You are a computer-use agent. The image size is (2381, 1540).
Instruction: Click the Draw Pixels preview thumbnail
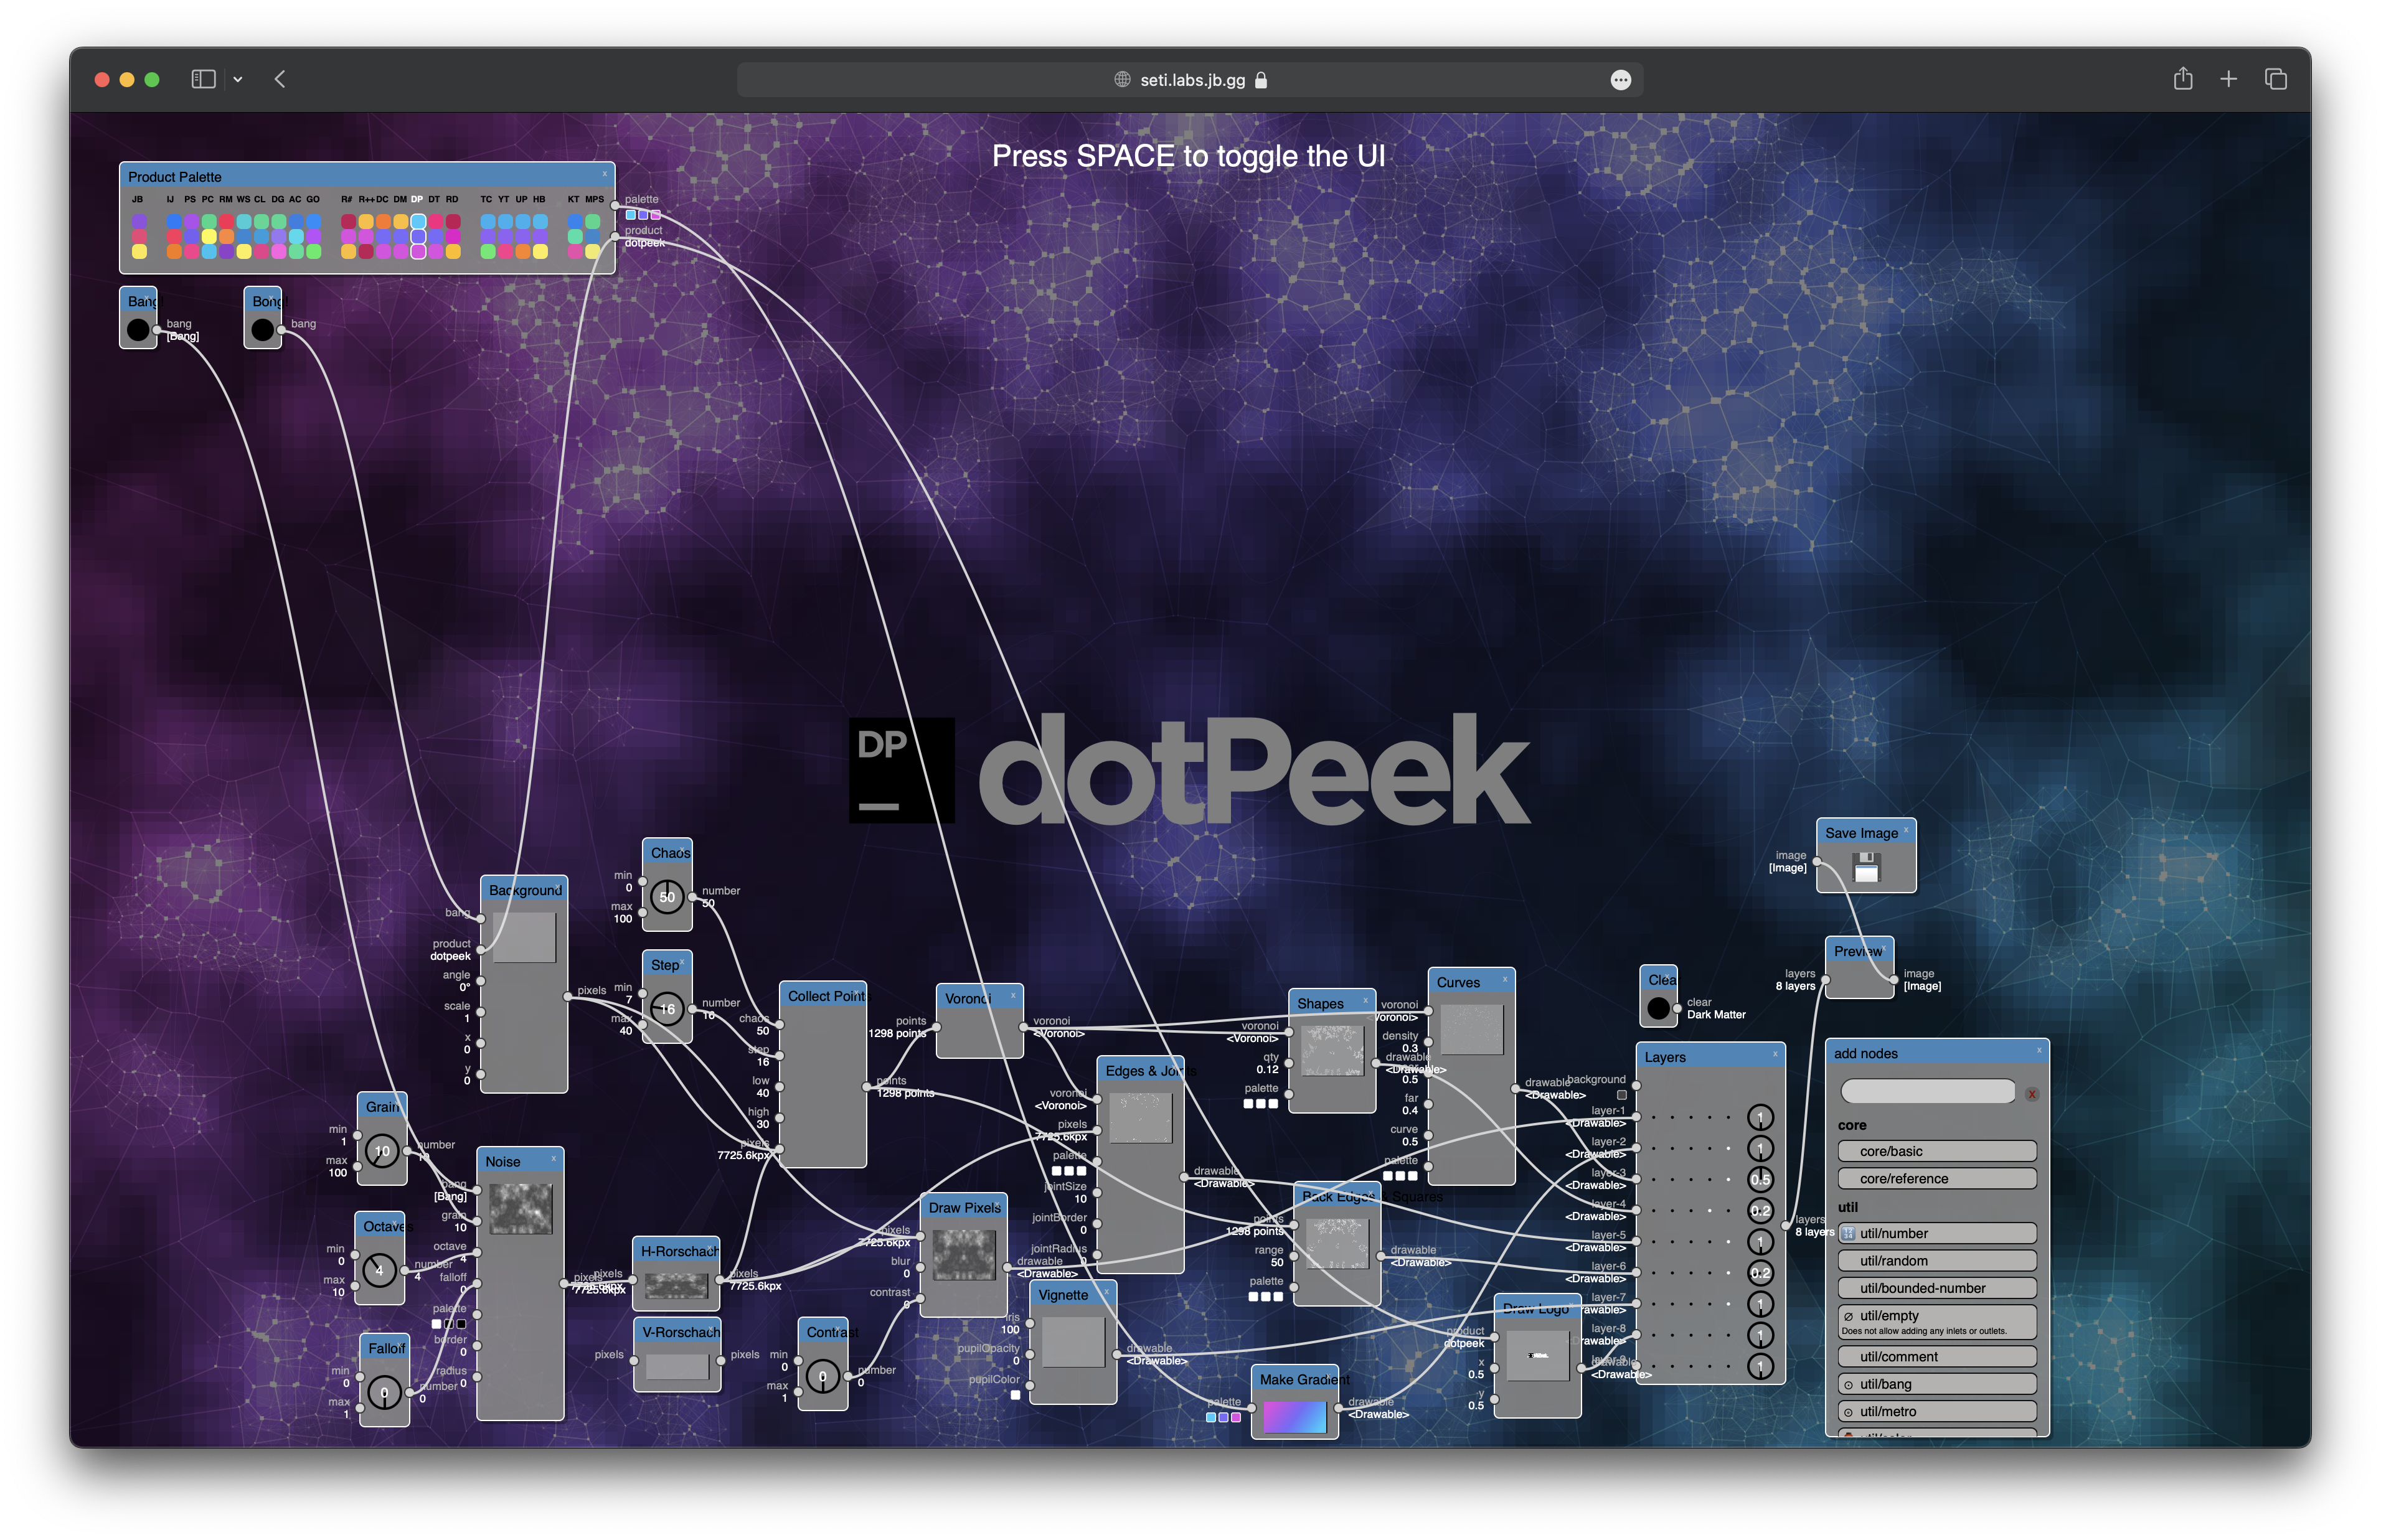click(964, 1254)
